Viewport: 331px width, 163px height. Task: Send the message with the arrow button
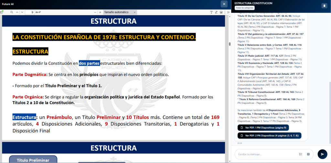[x=322, y=154]
